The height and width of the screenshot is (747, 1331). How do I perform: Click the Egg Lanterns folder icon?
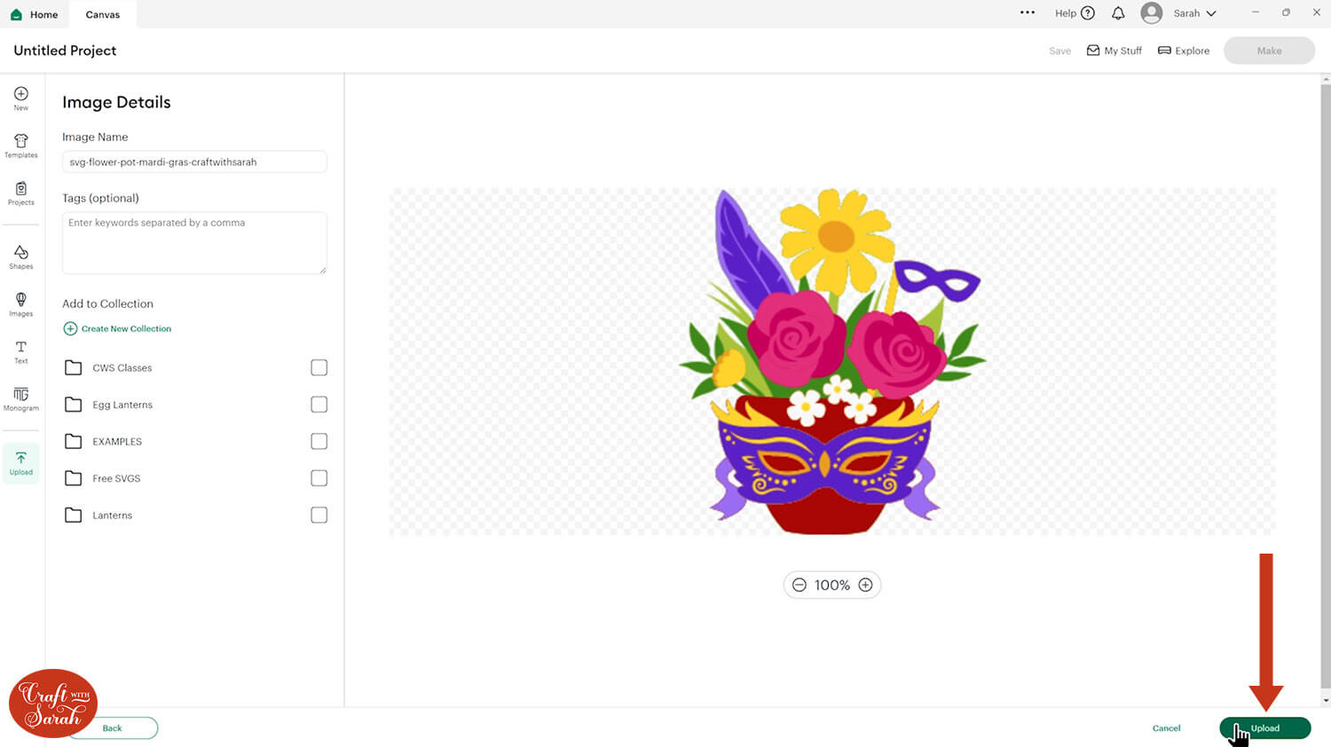point(74,405)
